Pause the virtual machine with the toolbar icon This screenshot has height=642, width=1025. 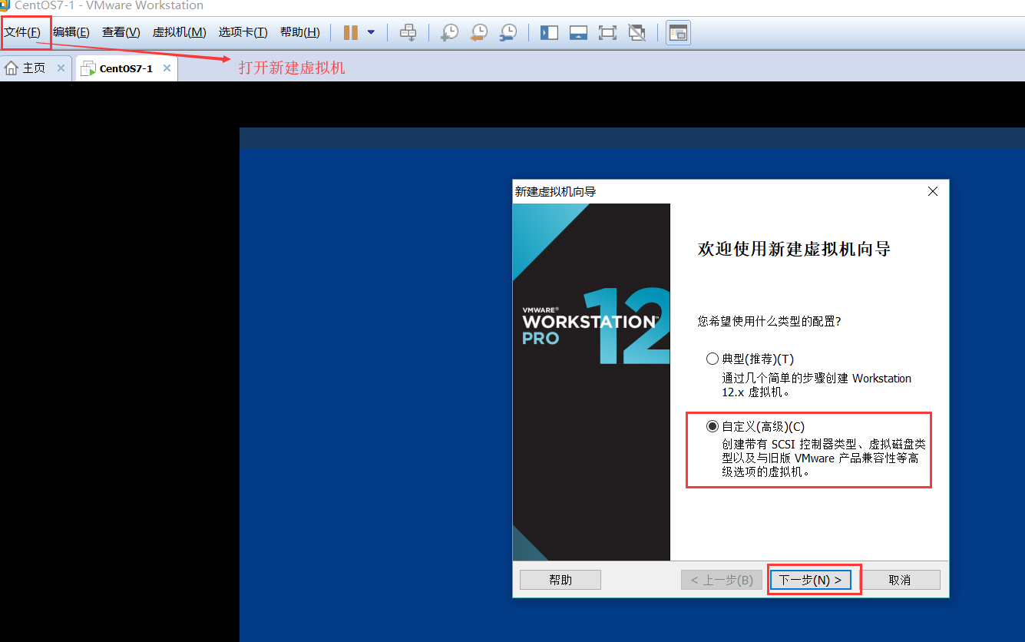[351, 32]
